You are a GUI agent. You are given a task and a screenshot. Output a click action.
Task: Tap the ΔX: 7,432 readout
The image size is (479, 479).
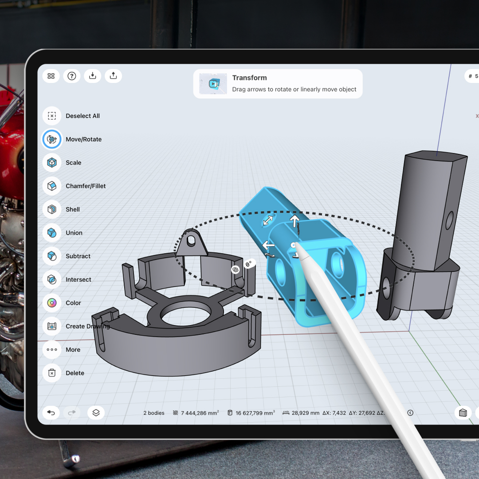coord(334,413)
